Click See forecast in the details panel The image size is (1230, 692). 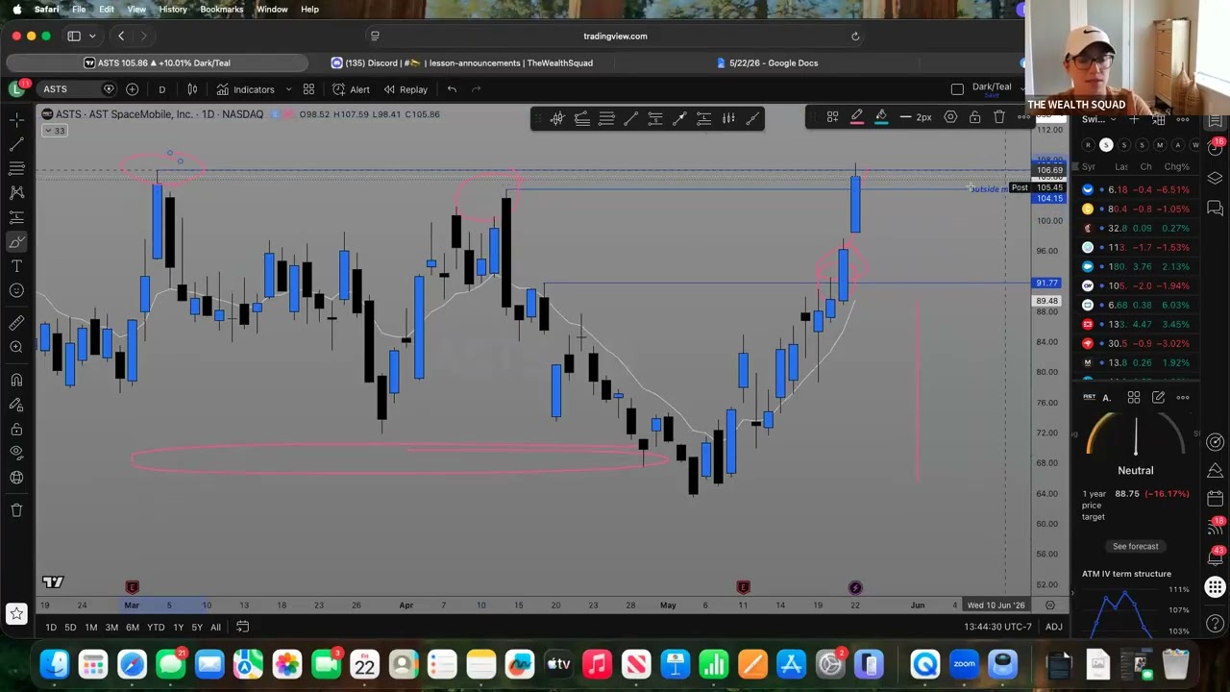click(1135, 547)
